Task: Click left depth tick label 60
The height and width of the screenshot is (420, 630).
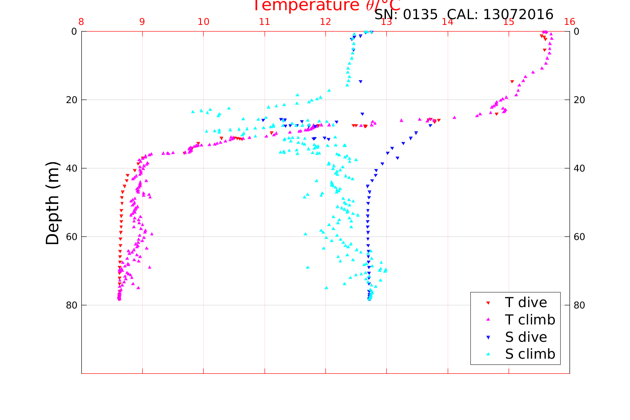Action: tap(71, 237)
